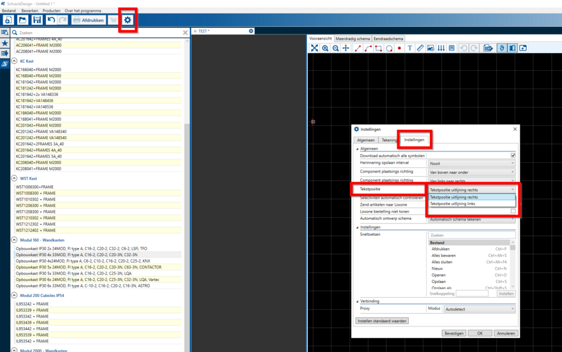The width and height of the screenshot is (562, 352).
Task: Undo the last action in main toolbar
Action: click(x=51, y=20)
